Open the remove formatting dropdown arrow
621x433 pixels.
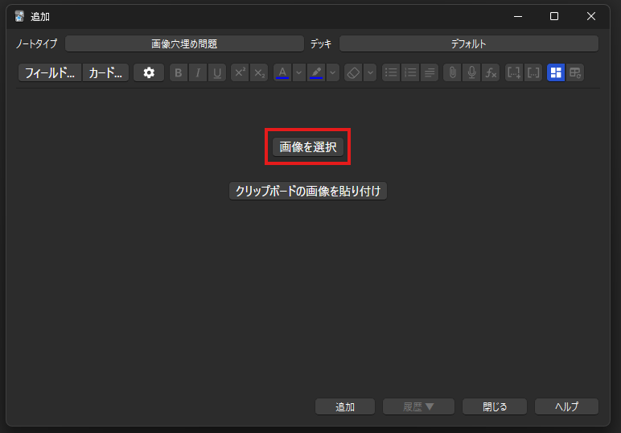click(370, 73)
